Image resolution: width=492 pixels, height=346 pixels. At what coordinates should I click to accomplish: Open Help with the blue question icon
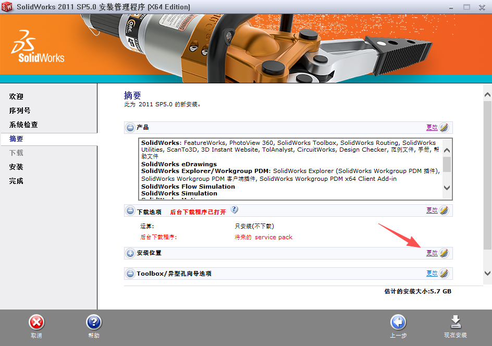(93, 323)
